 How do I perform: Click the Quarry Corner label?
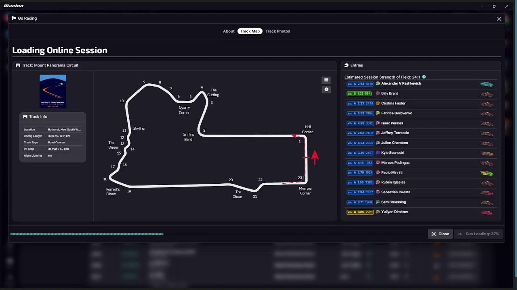(184, 110)
